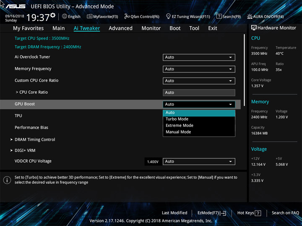Open Hot Keys help
Viewport: 302px width, 226px height.
[249, 213]
